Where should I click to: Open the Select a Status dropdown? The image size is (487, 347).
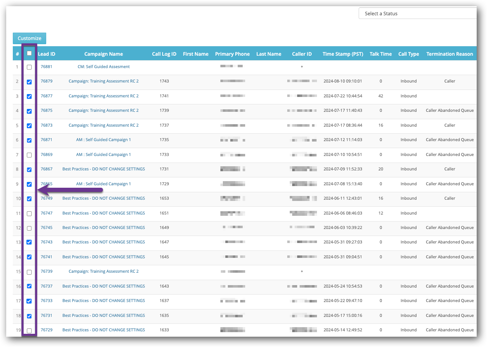[x=417, y=13]
